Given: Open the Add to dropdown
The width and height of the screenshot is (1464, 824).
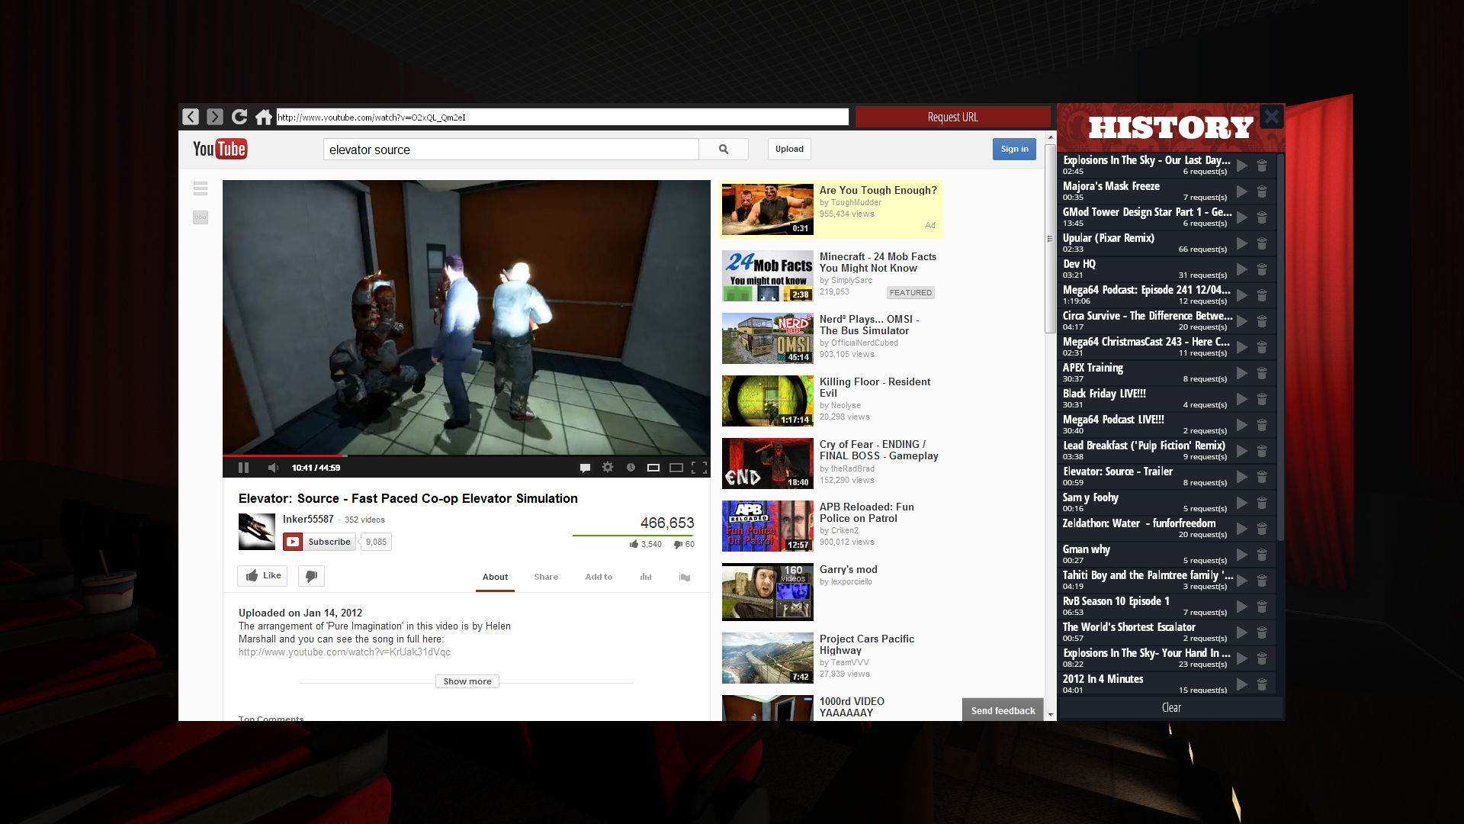Looking at the screenshot, I should coord(599,577).
